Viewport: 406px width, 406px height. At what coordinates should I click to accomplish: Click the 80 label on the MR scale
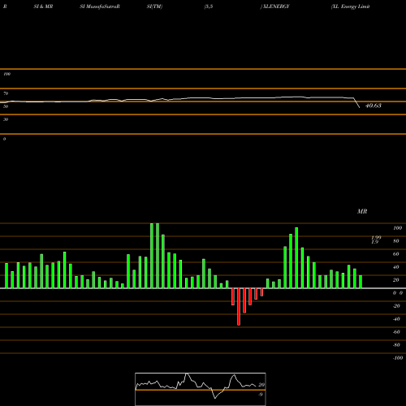coord(396,241)
